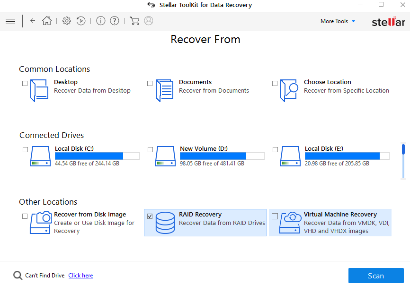Open Help using the question mark icon
410x285 pixels.
(x=115, y=21)
